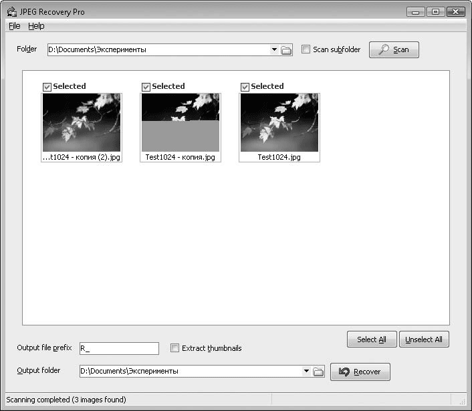Deselect the Test1024 - копия.jpg checkbox

(146, 86)
